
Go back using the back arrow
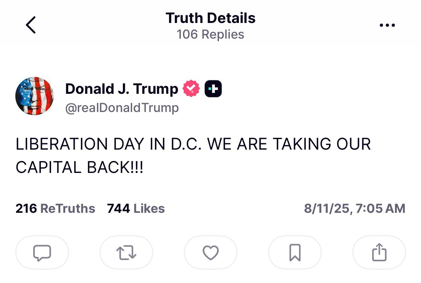point(31,25)
